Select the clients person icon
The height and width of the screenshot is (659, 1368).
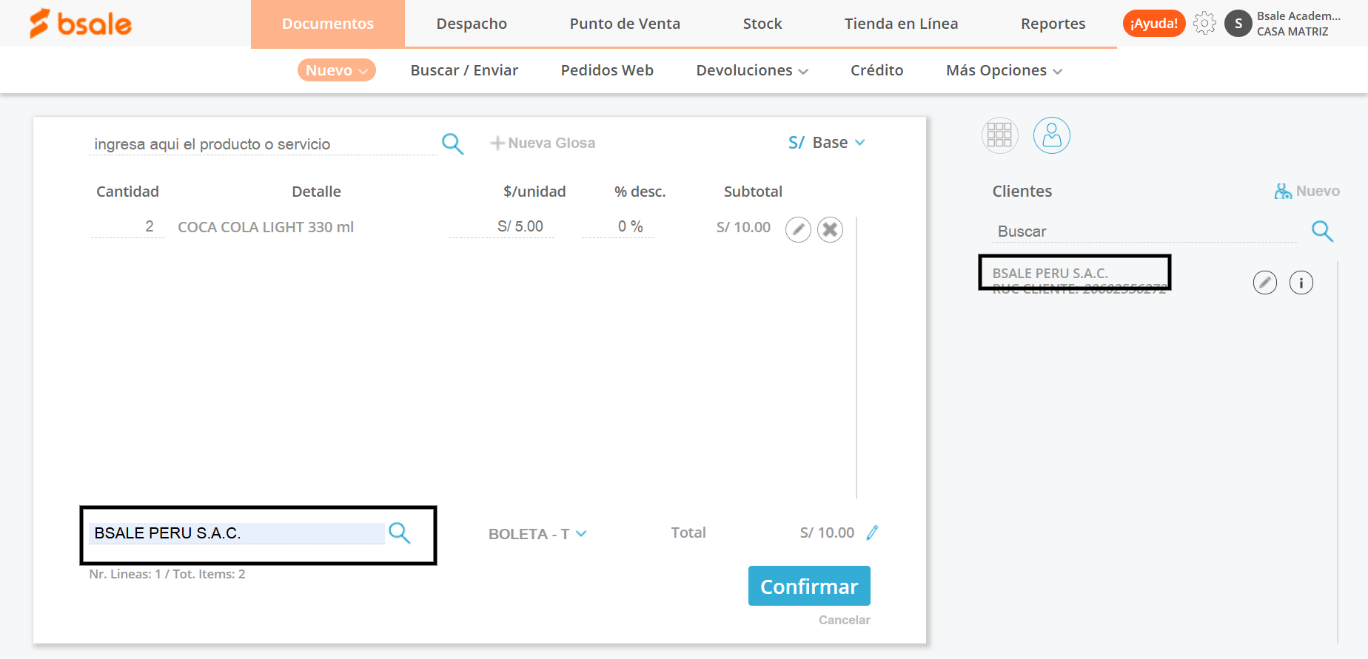click(x=1051, y=135)
